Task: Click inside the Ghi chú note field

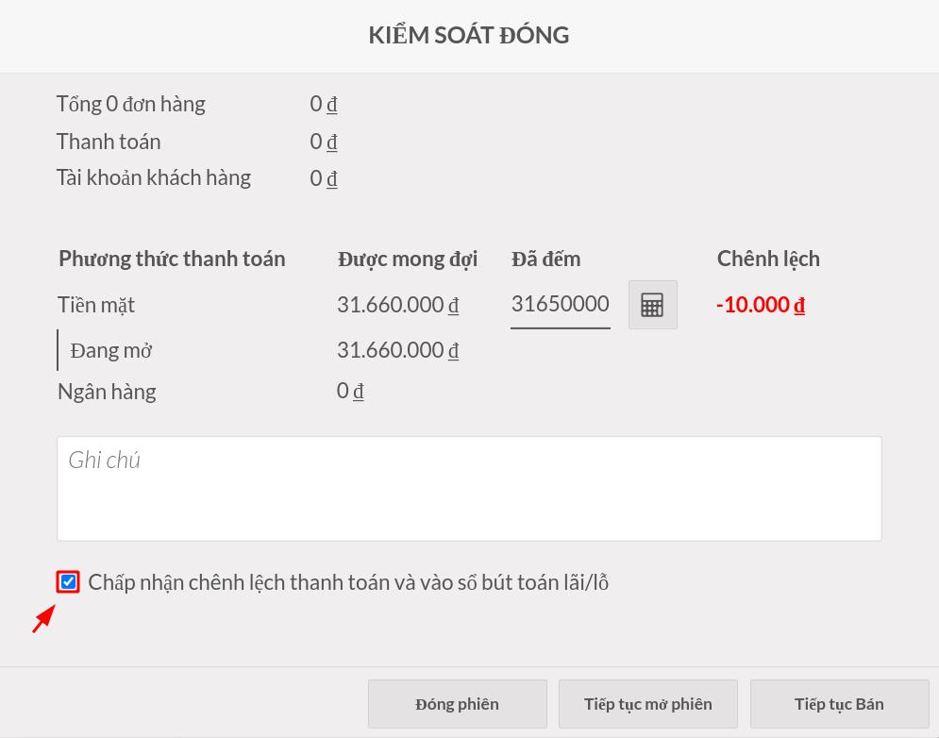Action: pyautogui.click(x=469, y=488)
